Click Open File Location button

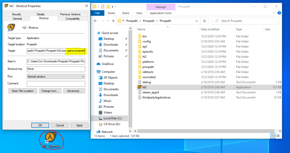point(23,91)
